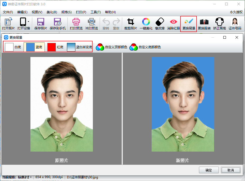Click the original photo with white background
245x181 pixels.
pos(62,104)
